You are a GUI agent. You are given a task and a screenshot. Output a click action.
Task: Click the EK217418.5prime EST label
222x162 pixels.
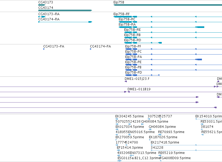click(x=165, y=143)
